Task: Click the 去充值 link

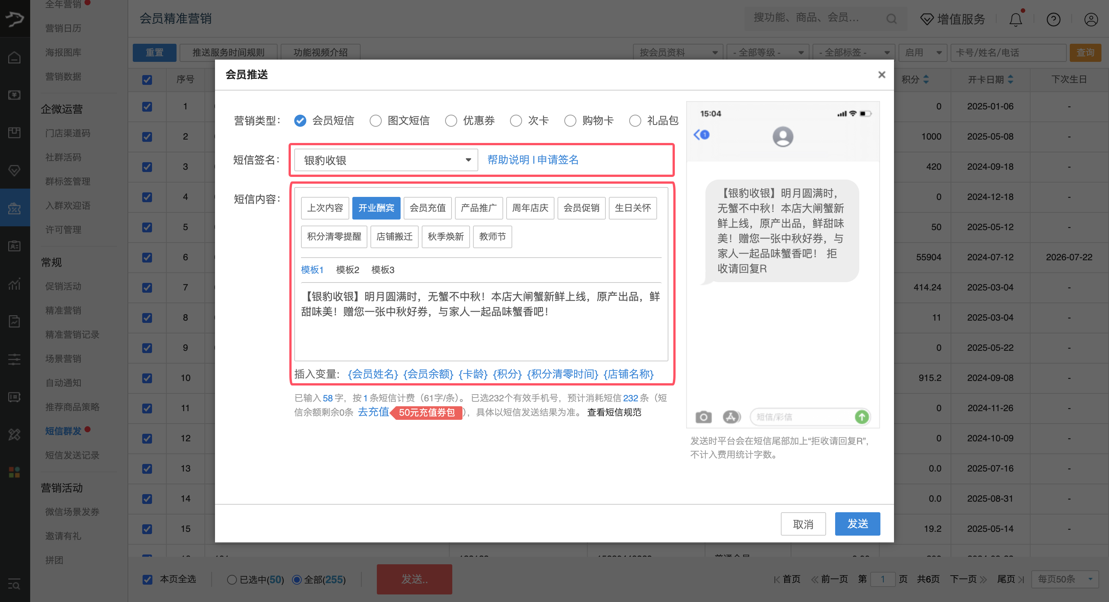Action: click(373, 412)
